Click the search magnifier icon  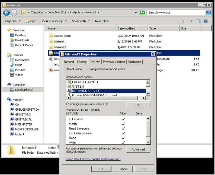coord(208,13)
